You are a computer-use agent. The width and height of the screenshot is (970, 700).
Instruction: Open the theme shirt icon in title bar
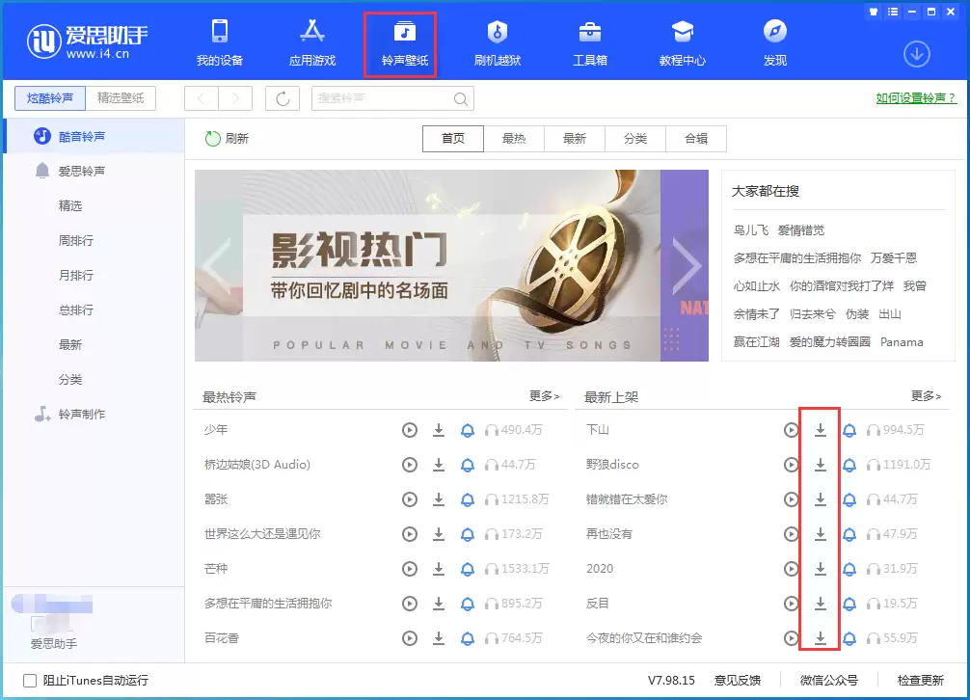[873, 12]
